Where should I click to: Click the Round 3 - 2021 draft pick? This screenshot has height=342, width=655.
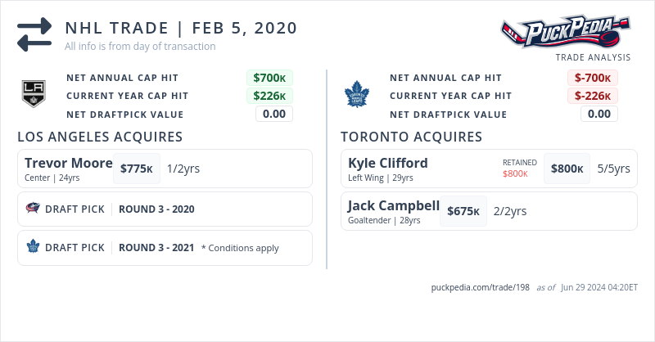click(156, 247)
